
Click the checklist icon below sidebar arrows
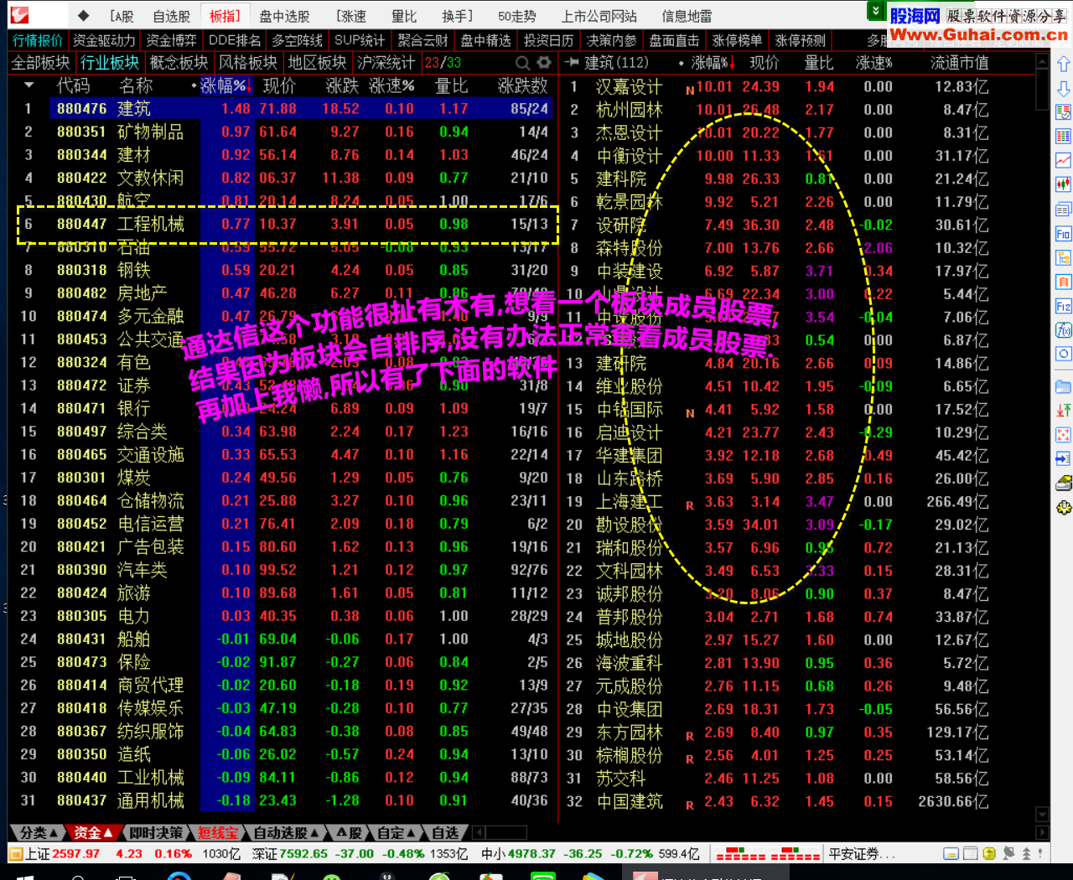click(x=1063, y=112)
